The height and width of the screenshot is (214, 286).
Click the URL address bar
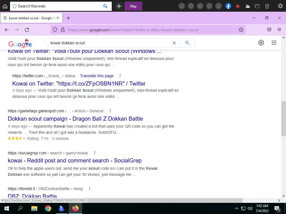[x=148, y=30]
